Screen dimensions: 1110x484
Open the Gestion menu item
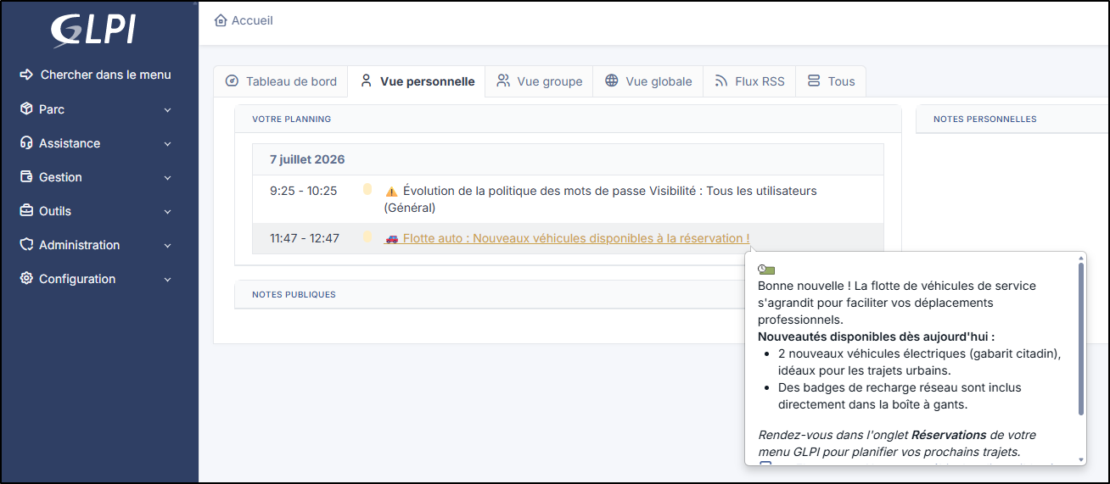pos(96,177)
